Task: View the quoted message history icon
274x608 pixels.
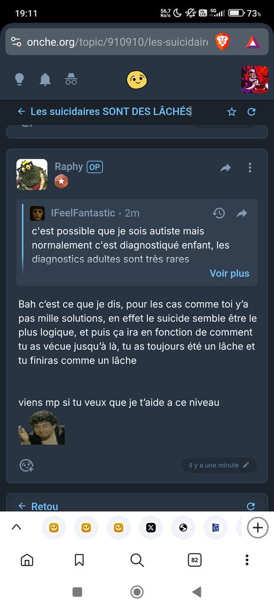Action: (219, 213)
